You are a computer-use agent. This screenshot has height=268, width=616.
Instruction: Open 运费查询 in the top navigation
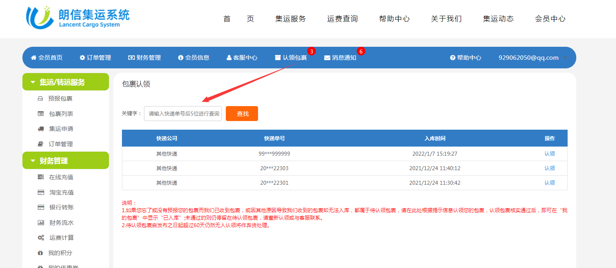point(342,19)
